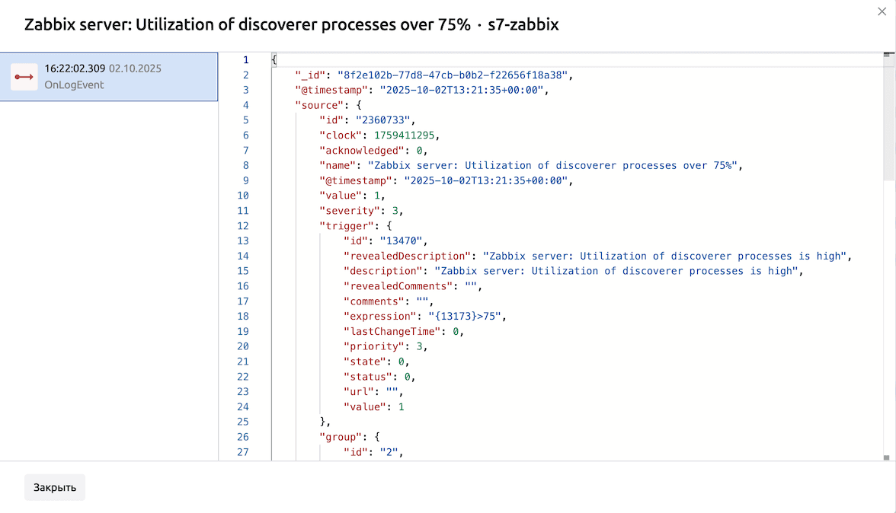Select the 16:22:02.309 event entry
This screenshot has width=896, height=513.
point(109,77)
